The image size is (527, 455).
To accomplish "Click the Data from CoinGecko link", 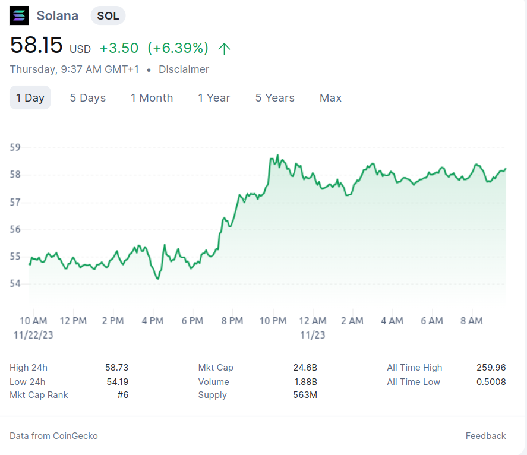I will tap(53, 435).
